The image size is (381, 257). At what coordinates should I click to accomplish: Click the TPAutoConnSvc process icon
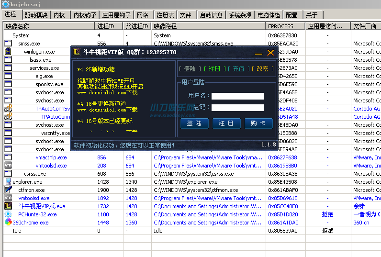click(8, 108)
